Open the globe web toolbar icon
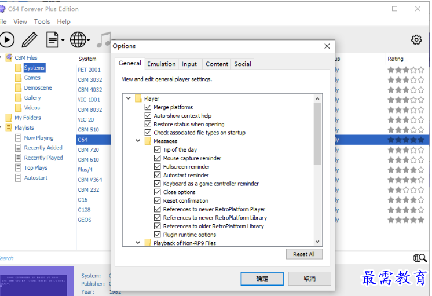 [x=78, y=40]
